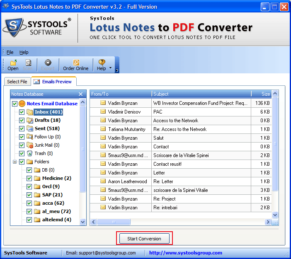The height and width of the screenshot is (259, 291).
Task: Select the email 'Contact reusit!'
Action: tap(181, 164)
